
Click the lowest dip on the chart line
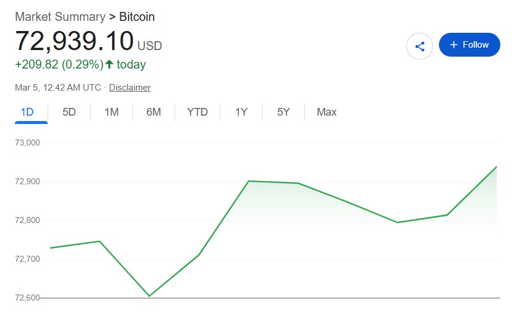(149, 296)
